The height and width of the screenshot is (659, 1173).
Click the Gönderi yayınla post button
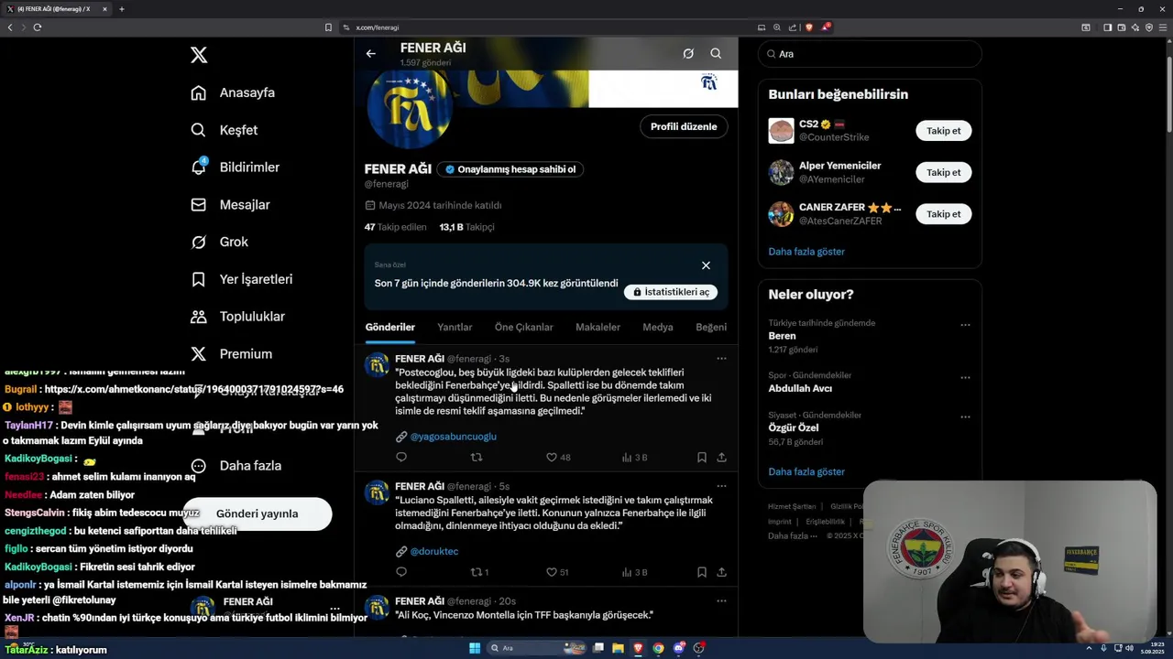(258, 513)
